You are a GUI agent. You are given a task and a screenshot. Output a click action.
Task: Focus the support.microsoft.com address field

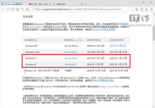tap(78, 9)
